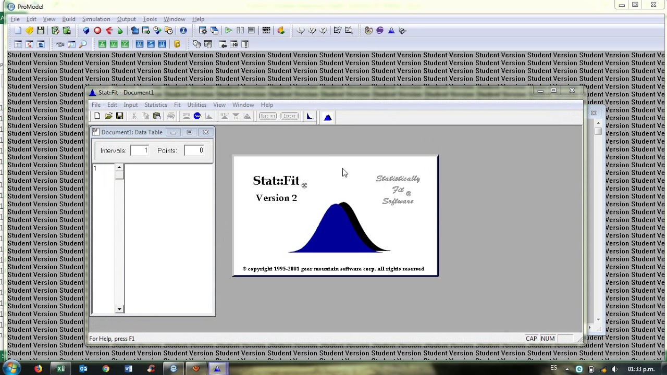Screen dimensions: 667x375
Task: Open the ProModel Tools menu
Action: [150, 19]
